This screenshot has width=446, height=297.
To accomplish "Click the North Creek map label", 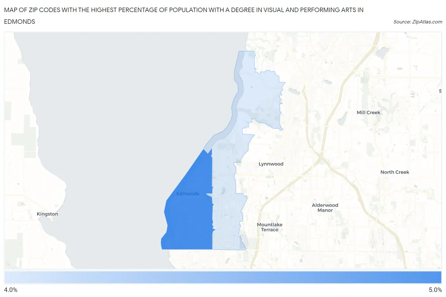I will coord(395,172).
